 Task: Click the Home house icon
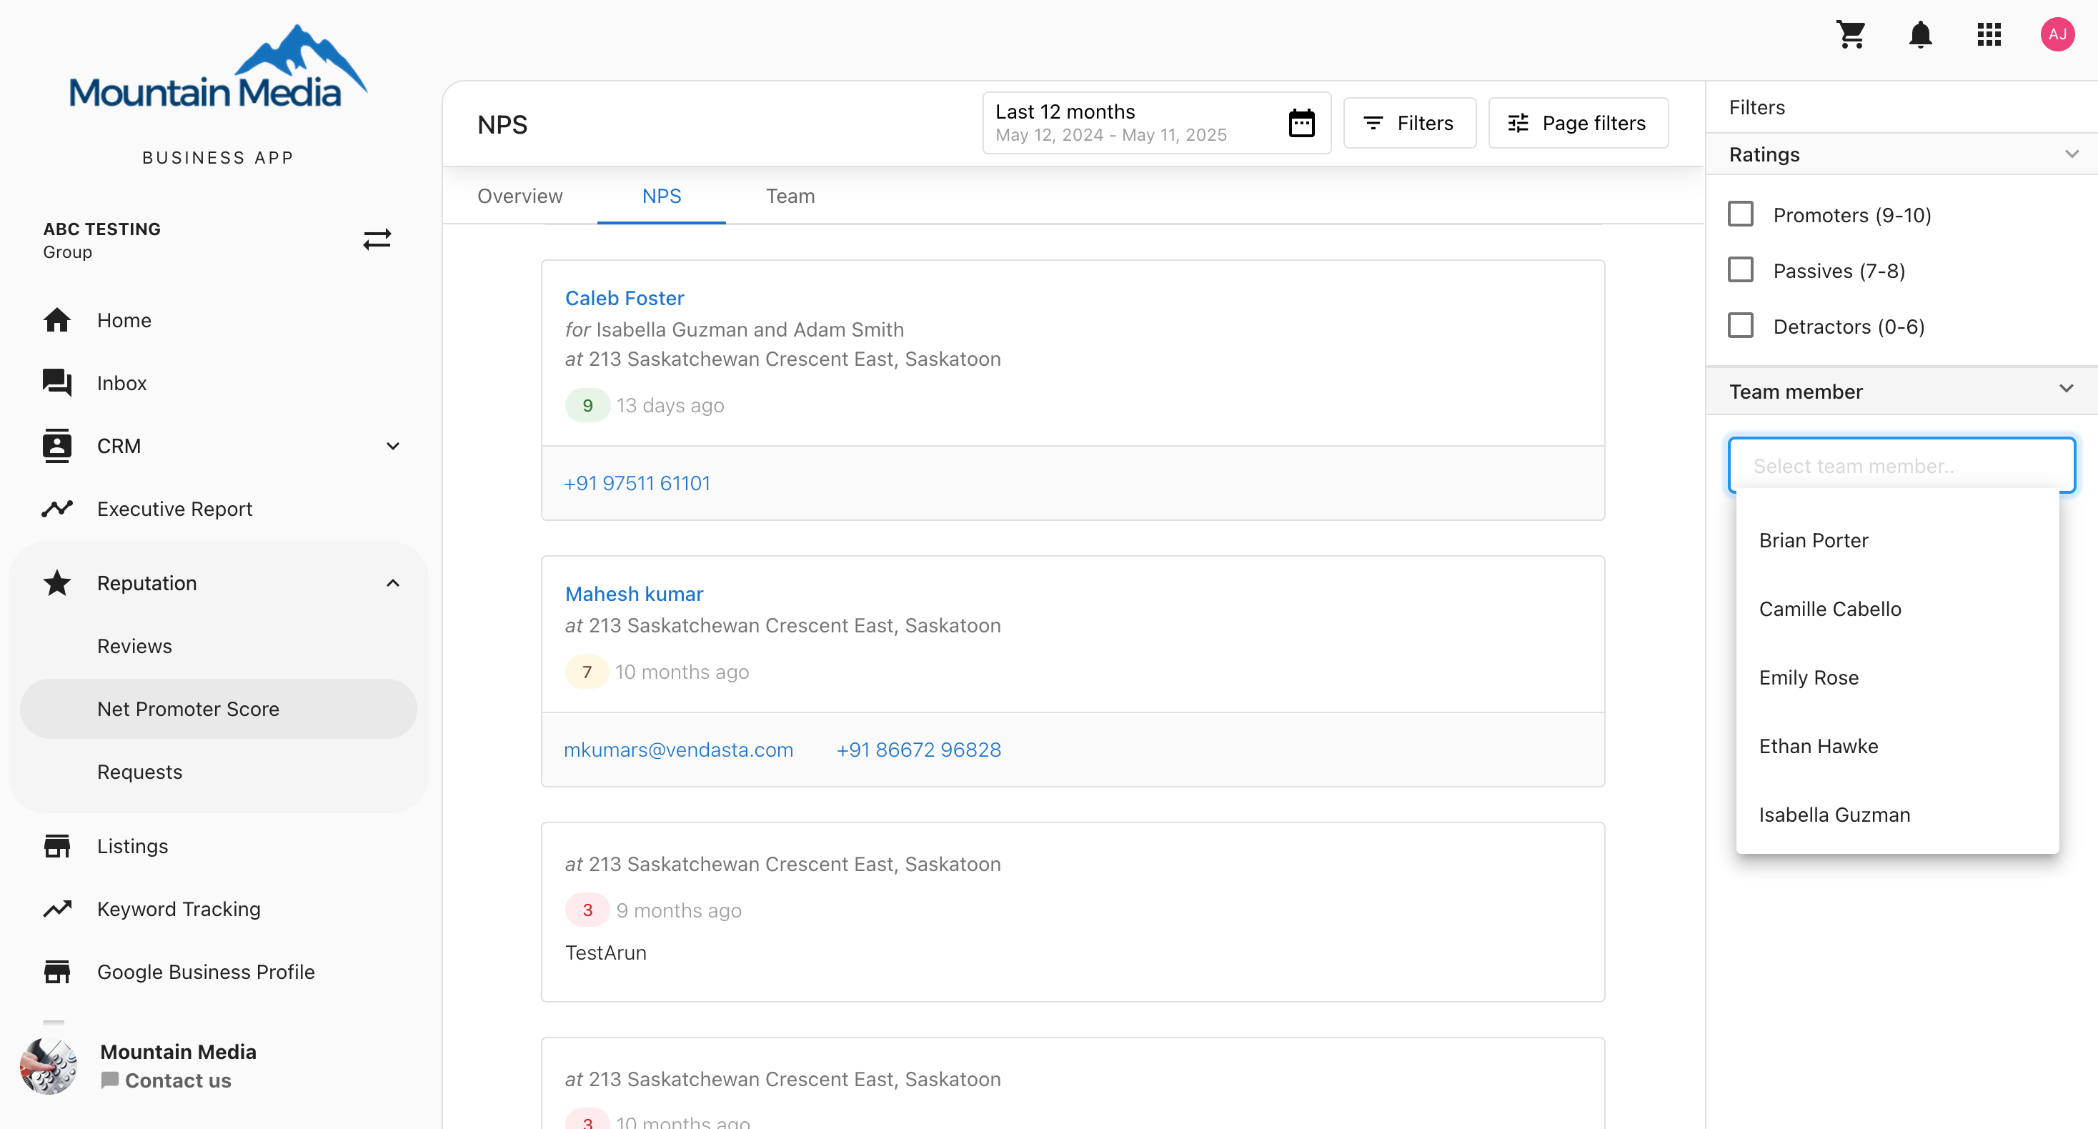point(57,320)
